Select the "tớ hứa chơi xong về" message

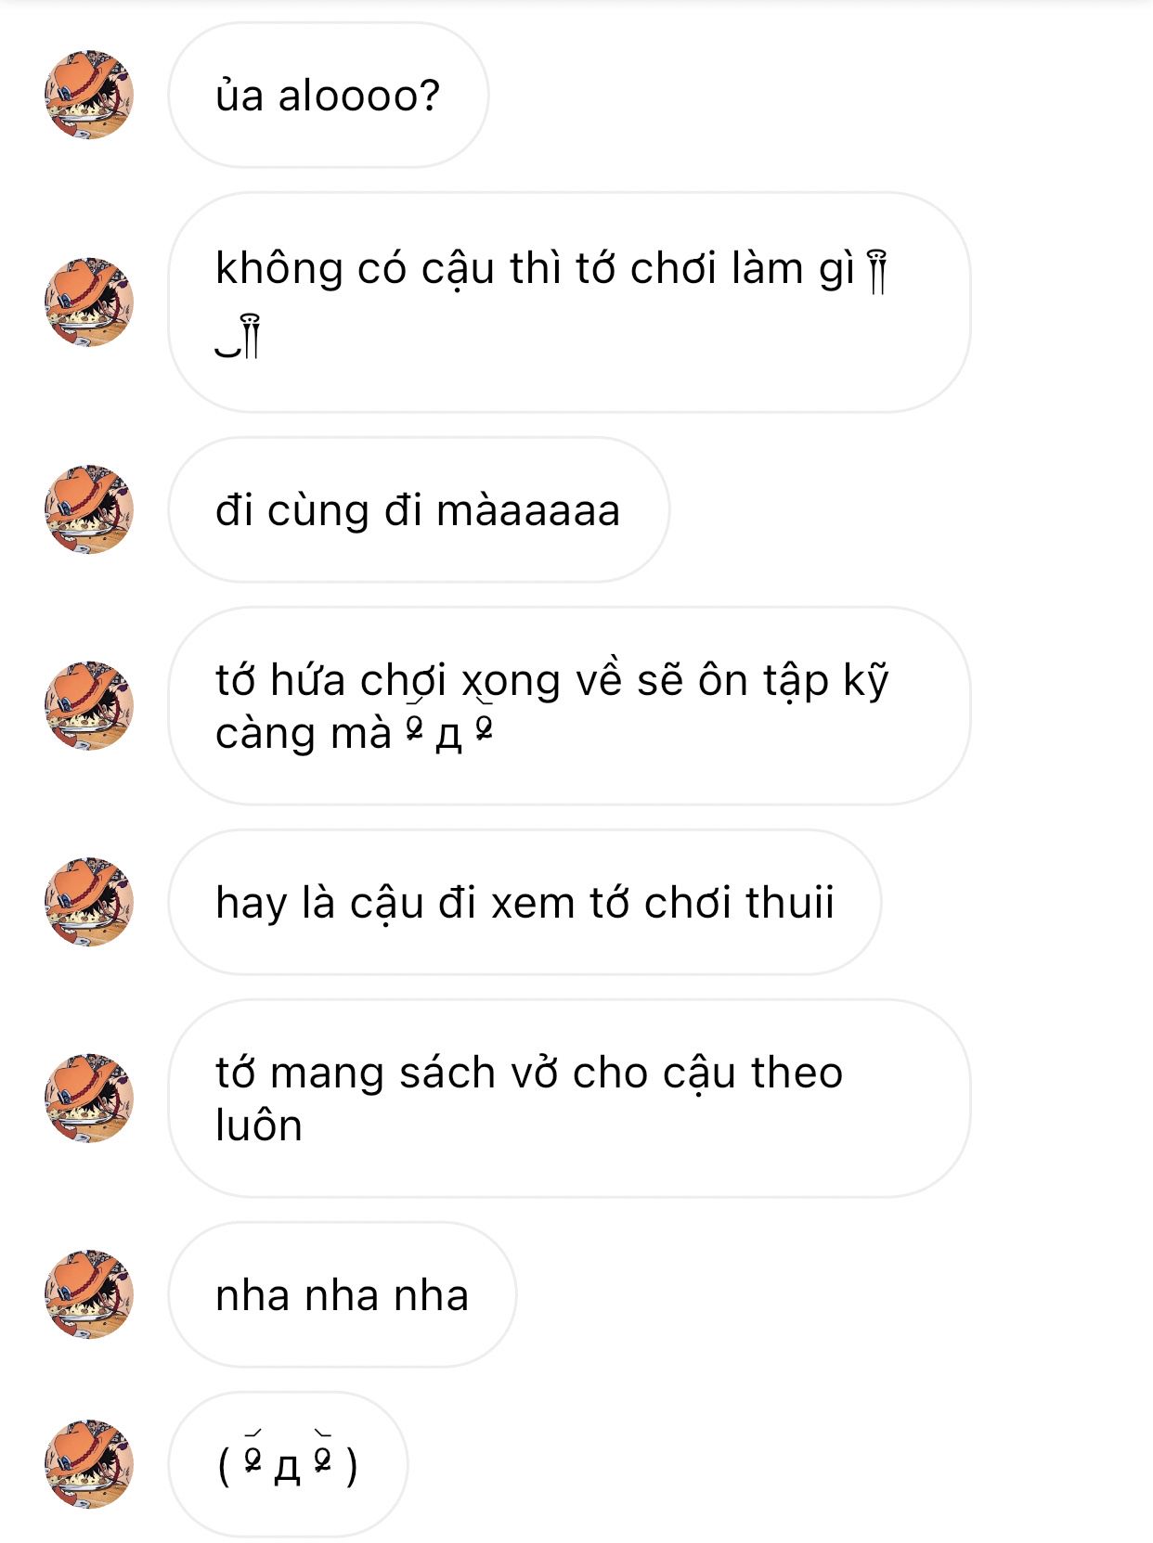coord(569,706)
